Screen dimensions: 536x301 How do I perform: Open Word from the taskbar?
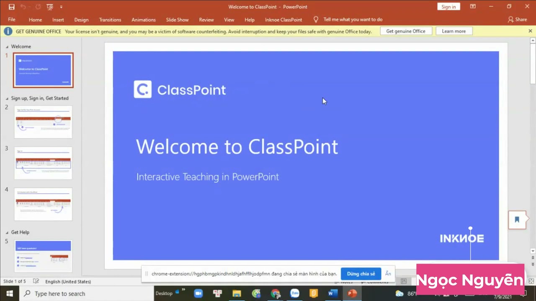click(333, 293)
